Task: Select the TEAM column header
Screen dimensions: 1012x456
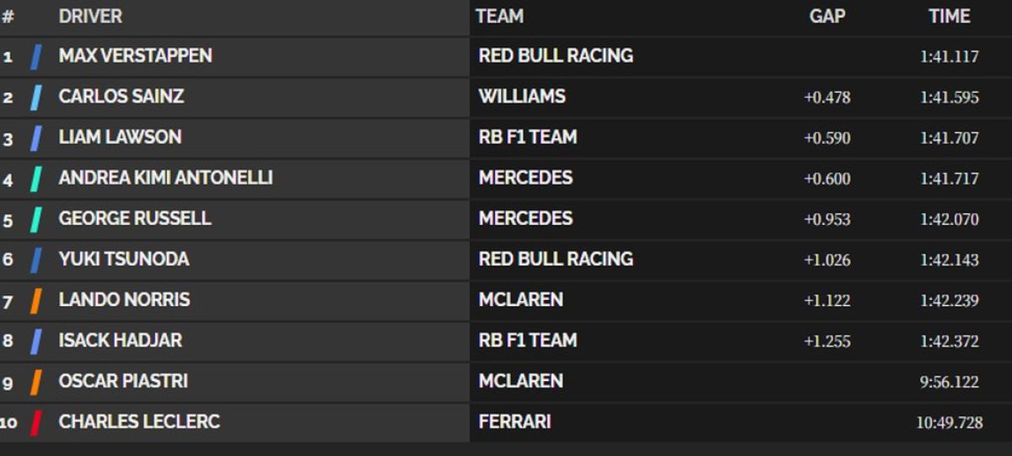Action: point(499,16)
